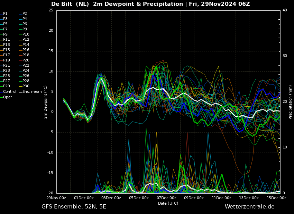
Task: Click the 05Dec 00z date tick
Action: click(139, 198)
